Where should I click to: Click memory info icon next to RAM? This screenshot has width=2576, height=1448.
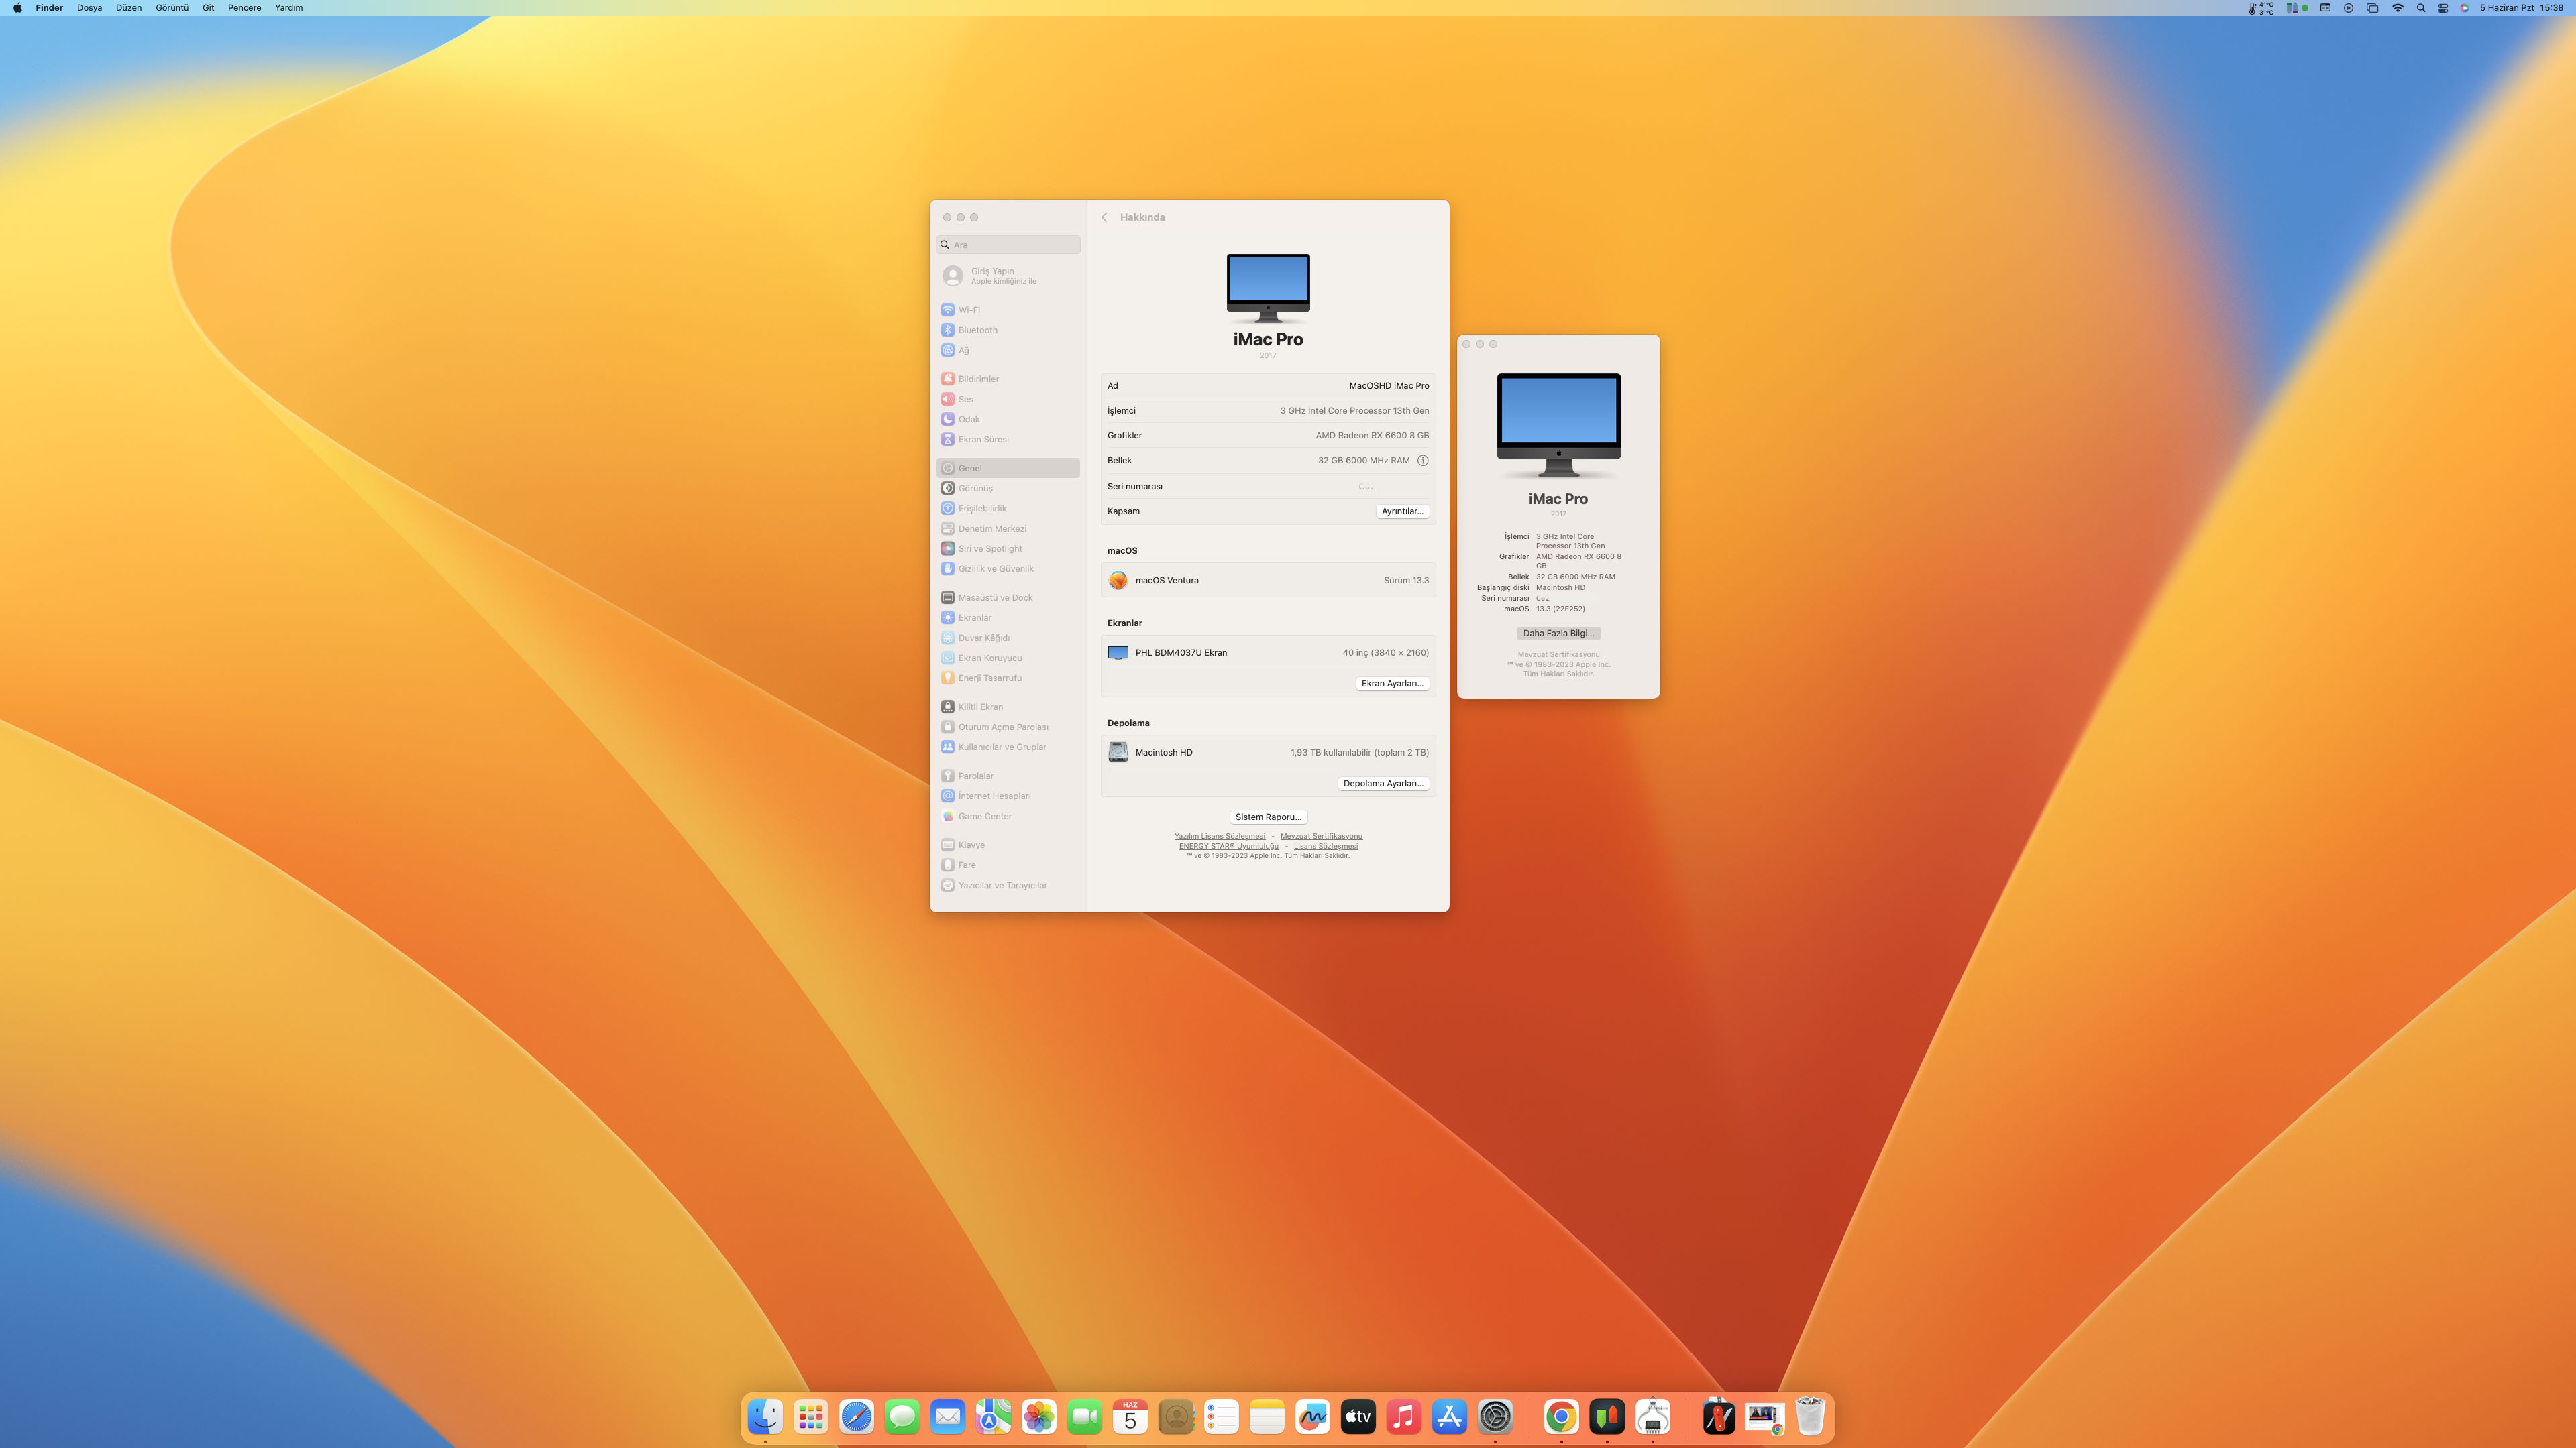tap(1422, 461)
